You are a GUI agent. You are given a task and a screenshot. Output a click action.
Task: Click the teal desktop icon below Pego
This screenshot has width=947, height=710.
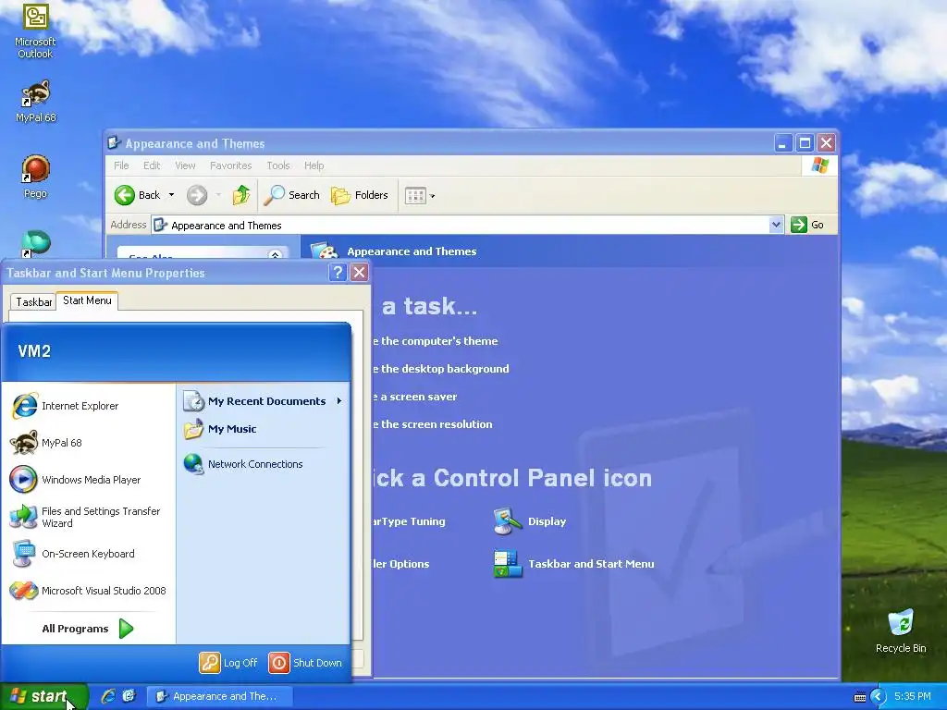click(x=36, y=244)
